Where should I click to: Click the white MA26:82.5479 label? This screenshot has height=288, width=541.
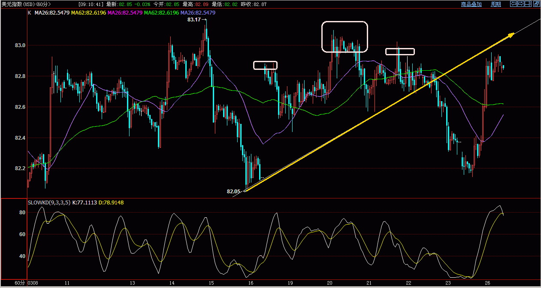click(x=52, y=13)
